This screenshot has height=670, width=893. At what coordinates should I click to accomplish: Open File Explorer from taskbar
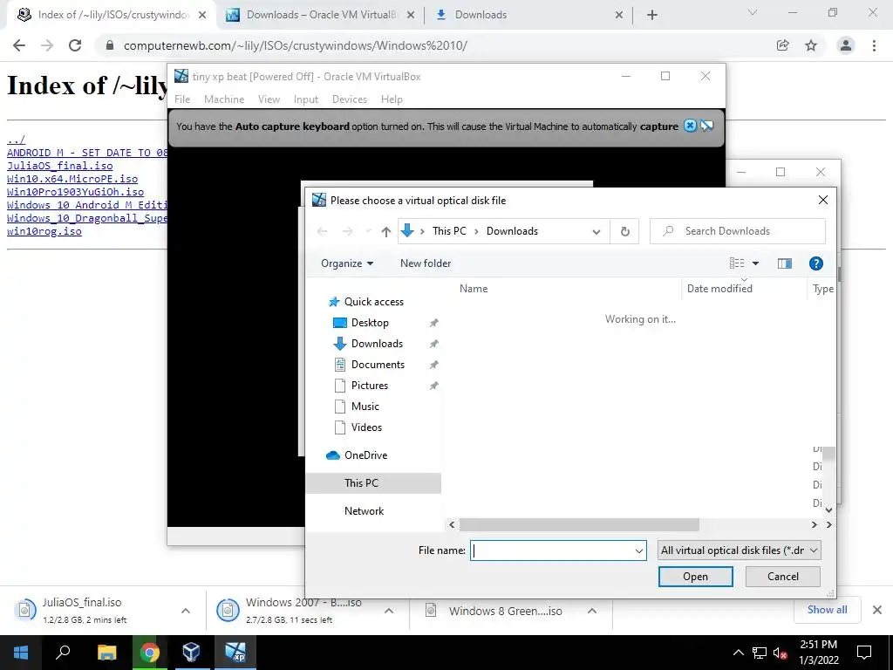click(106, 653)
